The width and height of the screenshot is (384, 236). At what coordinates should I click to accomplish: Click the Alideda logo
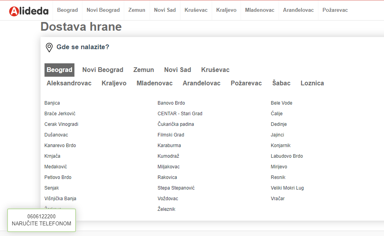[29, 11]
